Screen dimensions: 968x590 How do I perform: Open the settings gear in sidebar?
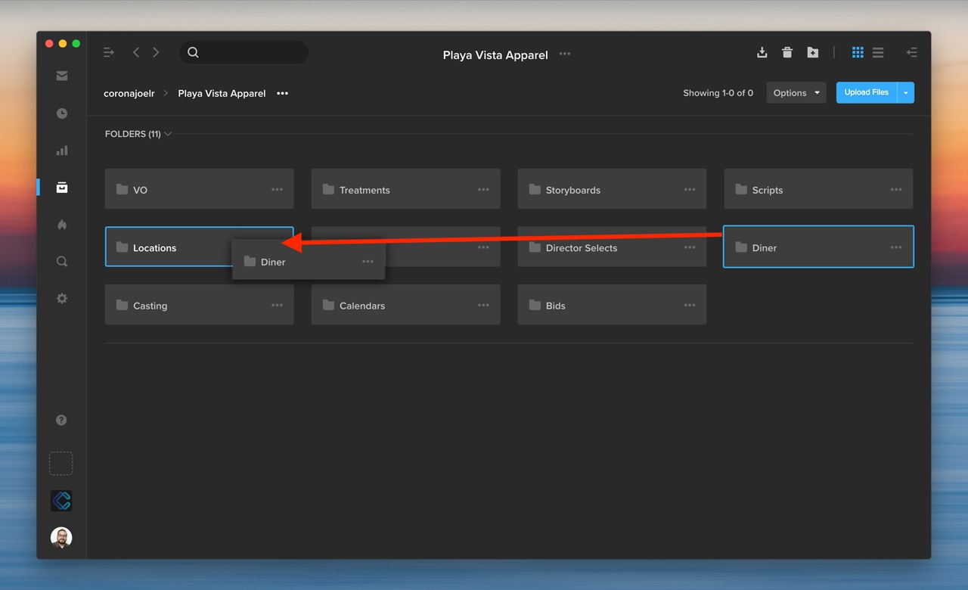pos(62,299)
